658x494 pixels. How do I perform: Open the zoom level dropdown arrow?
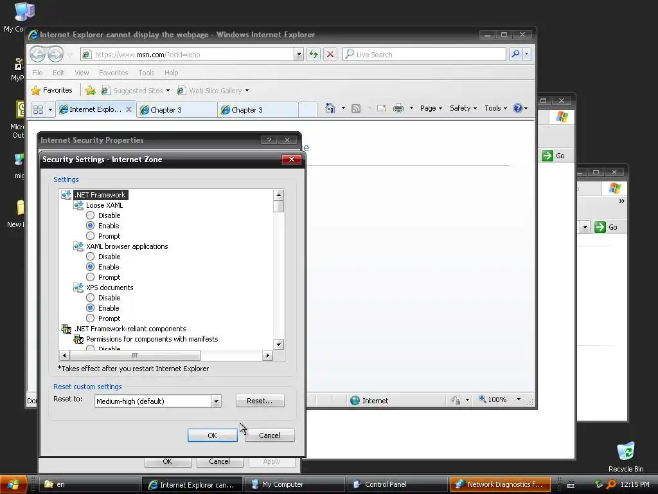pyautogui.click(x=519, y=399)
